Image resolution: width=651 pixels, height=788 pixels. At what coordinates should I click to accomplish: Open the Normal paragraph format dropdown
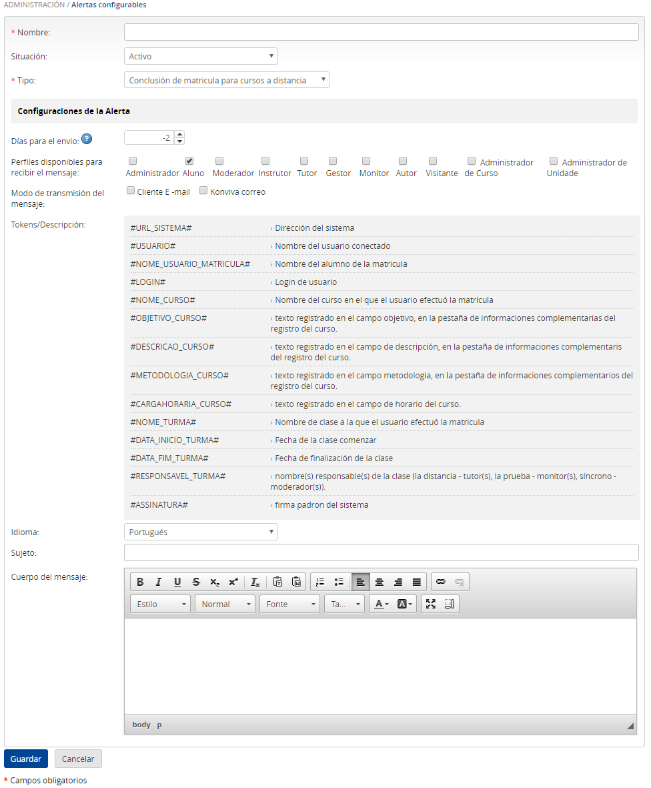225,604
